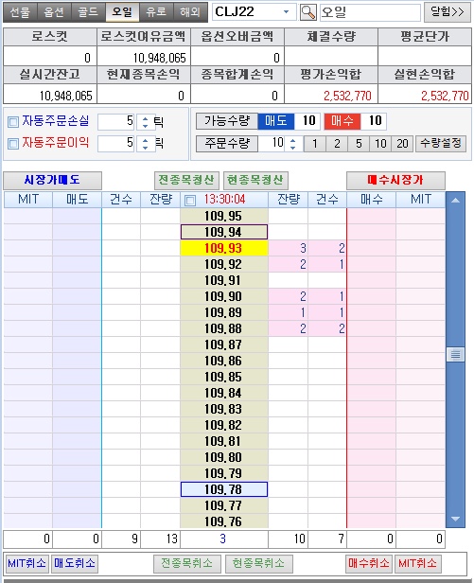Enable 자동주문손실 checkbox
Viewport: 474px width, 583px height.
pos(13,121)
